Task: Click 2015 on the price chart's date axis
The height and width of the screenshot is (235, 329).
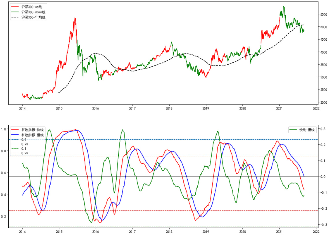Action: pos(59,109)
